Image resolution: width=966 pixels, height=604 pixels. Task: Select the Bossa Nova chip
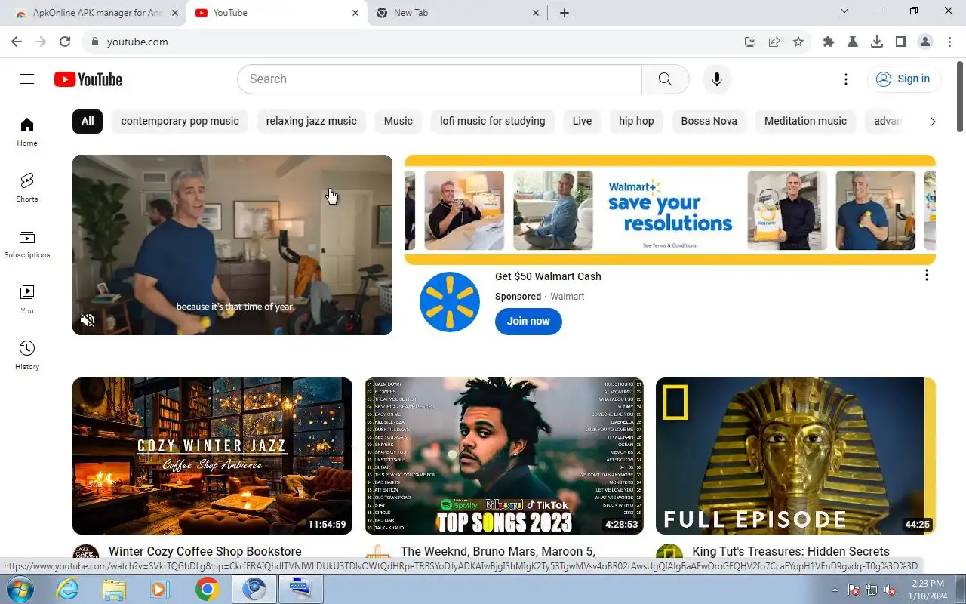coord(709,121)
